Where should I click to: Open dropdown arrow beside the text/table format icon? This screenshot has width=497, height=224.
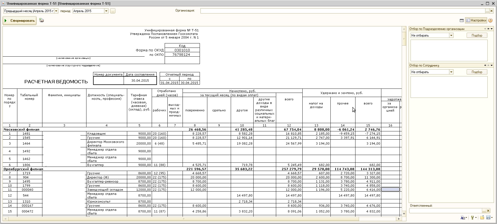pos(466,218)
